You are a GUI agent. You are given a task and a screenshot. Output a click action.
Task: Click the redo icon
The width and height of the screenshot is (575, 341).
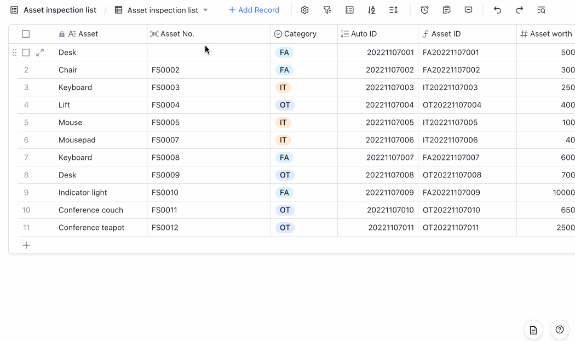pyautogui.click(x=519, y=10)
